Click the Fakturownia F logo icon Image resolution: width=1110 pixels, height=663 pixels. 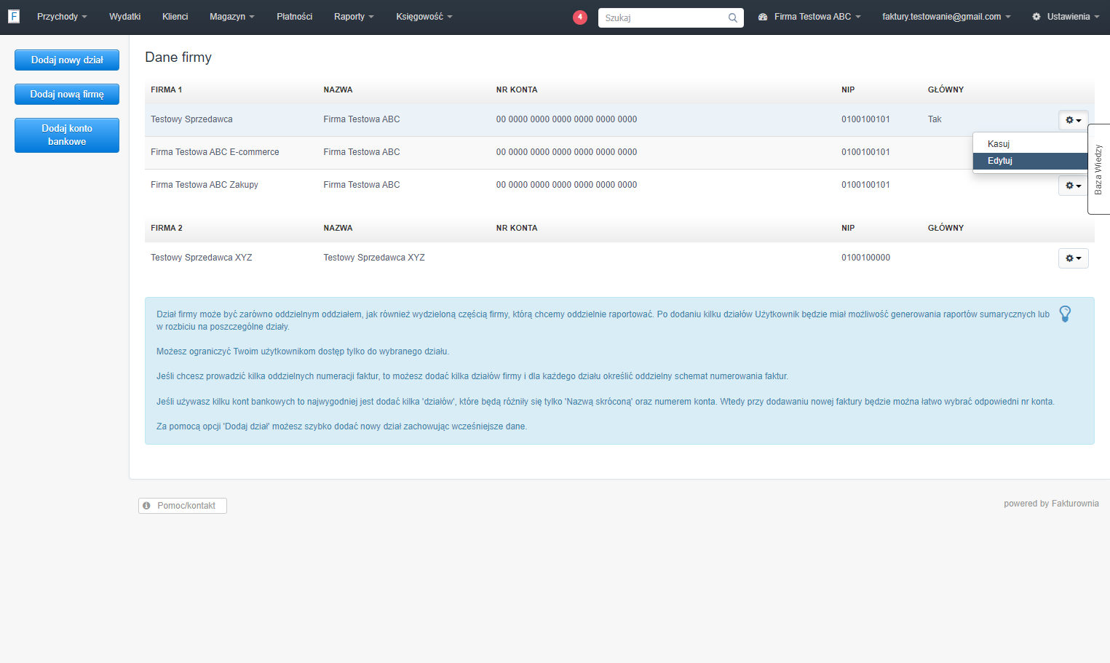(14, 16)
